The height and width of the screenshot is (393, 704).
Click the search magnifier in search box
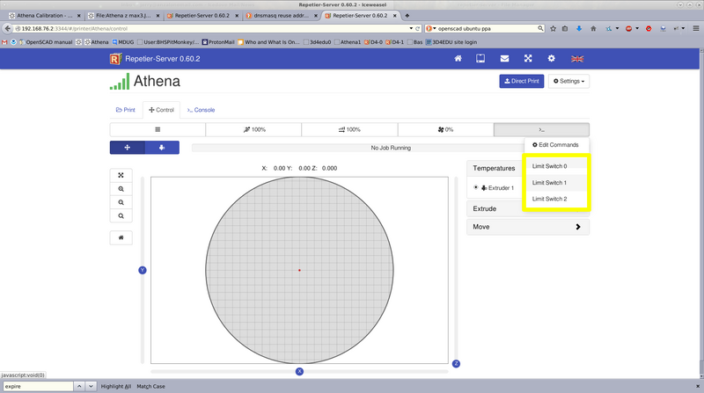[540, 28]
